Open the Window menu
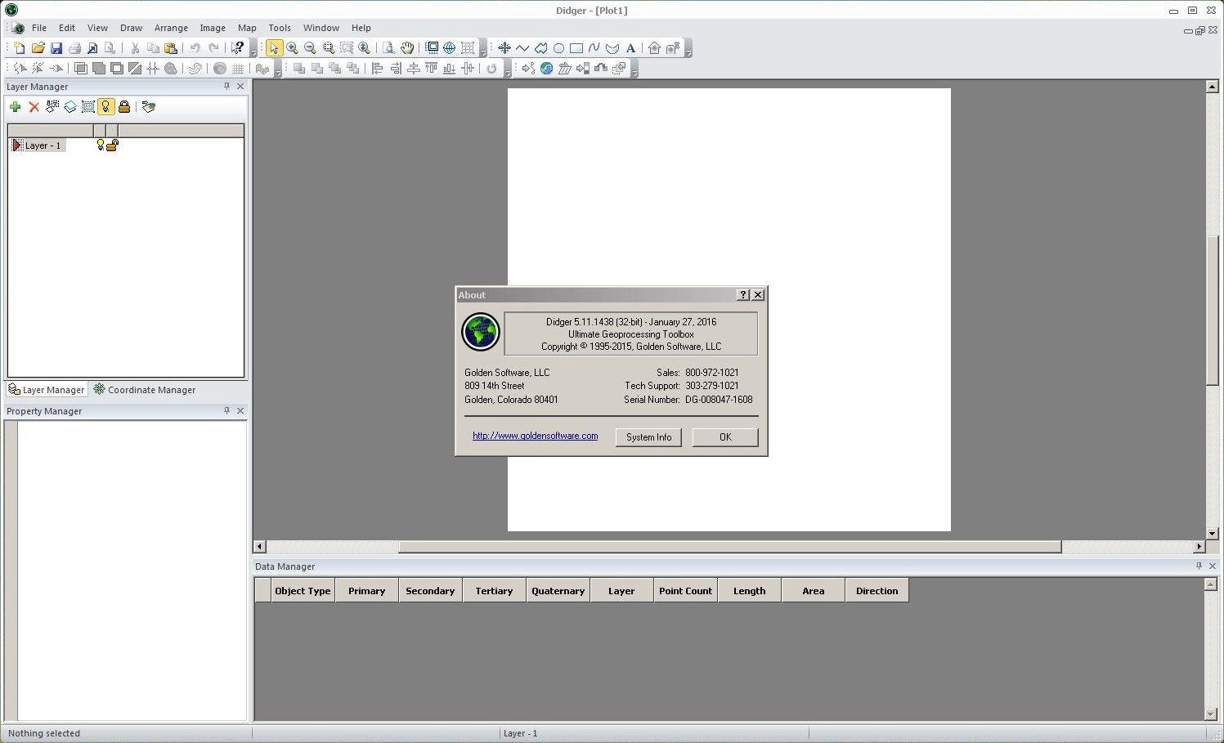Screen dimensions: 1224x743 [321, 28]
